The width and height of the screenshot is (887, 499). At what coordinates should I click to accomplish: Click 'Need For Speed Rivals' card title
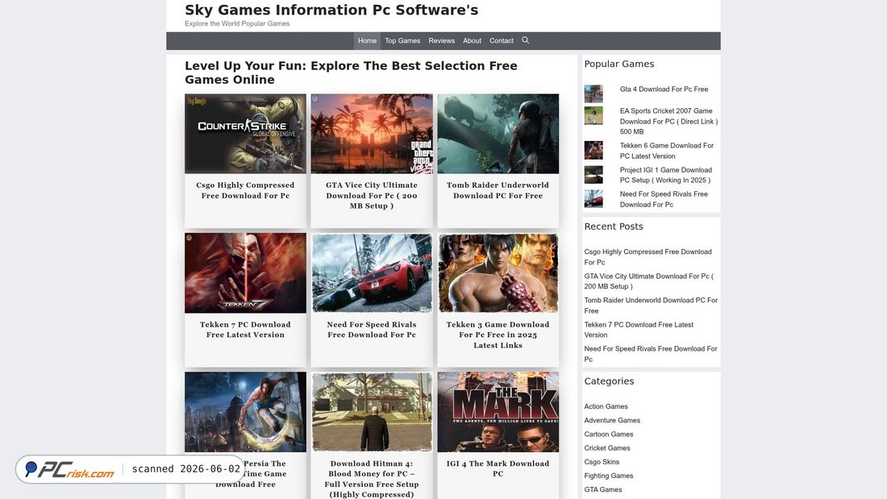point(372,329)
